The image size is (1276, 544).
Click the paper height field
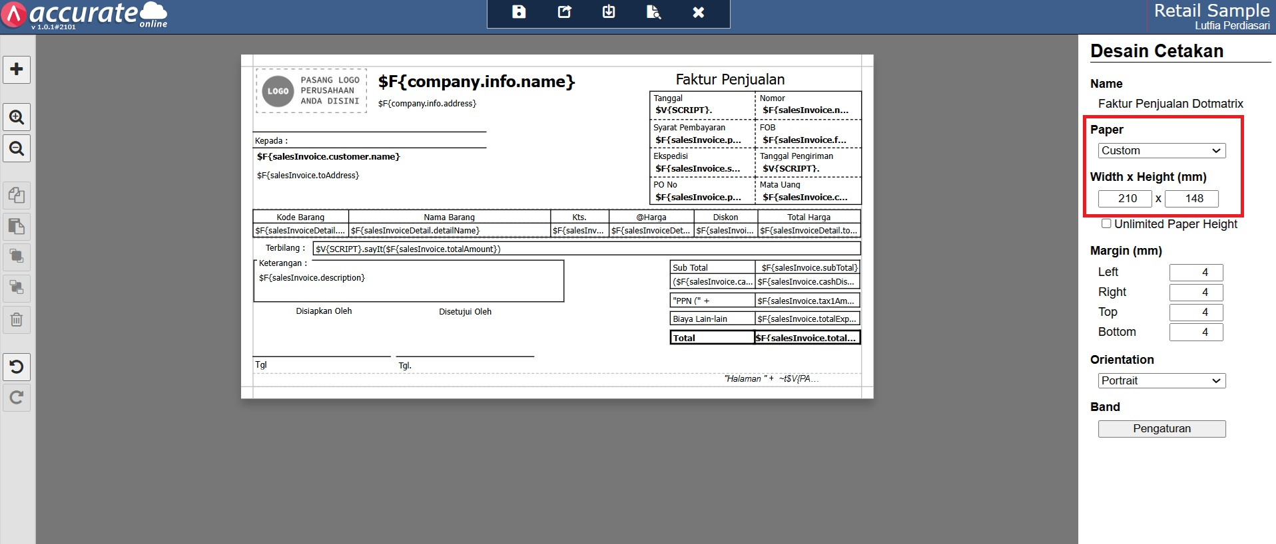pyautogui.click(x=1191, y=199)
